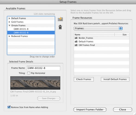Click the Frame Name text field
The height and width of the screenshot is (115, 136).
[44, 68]
